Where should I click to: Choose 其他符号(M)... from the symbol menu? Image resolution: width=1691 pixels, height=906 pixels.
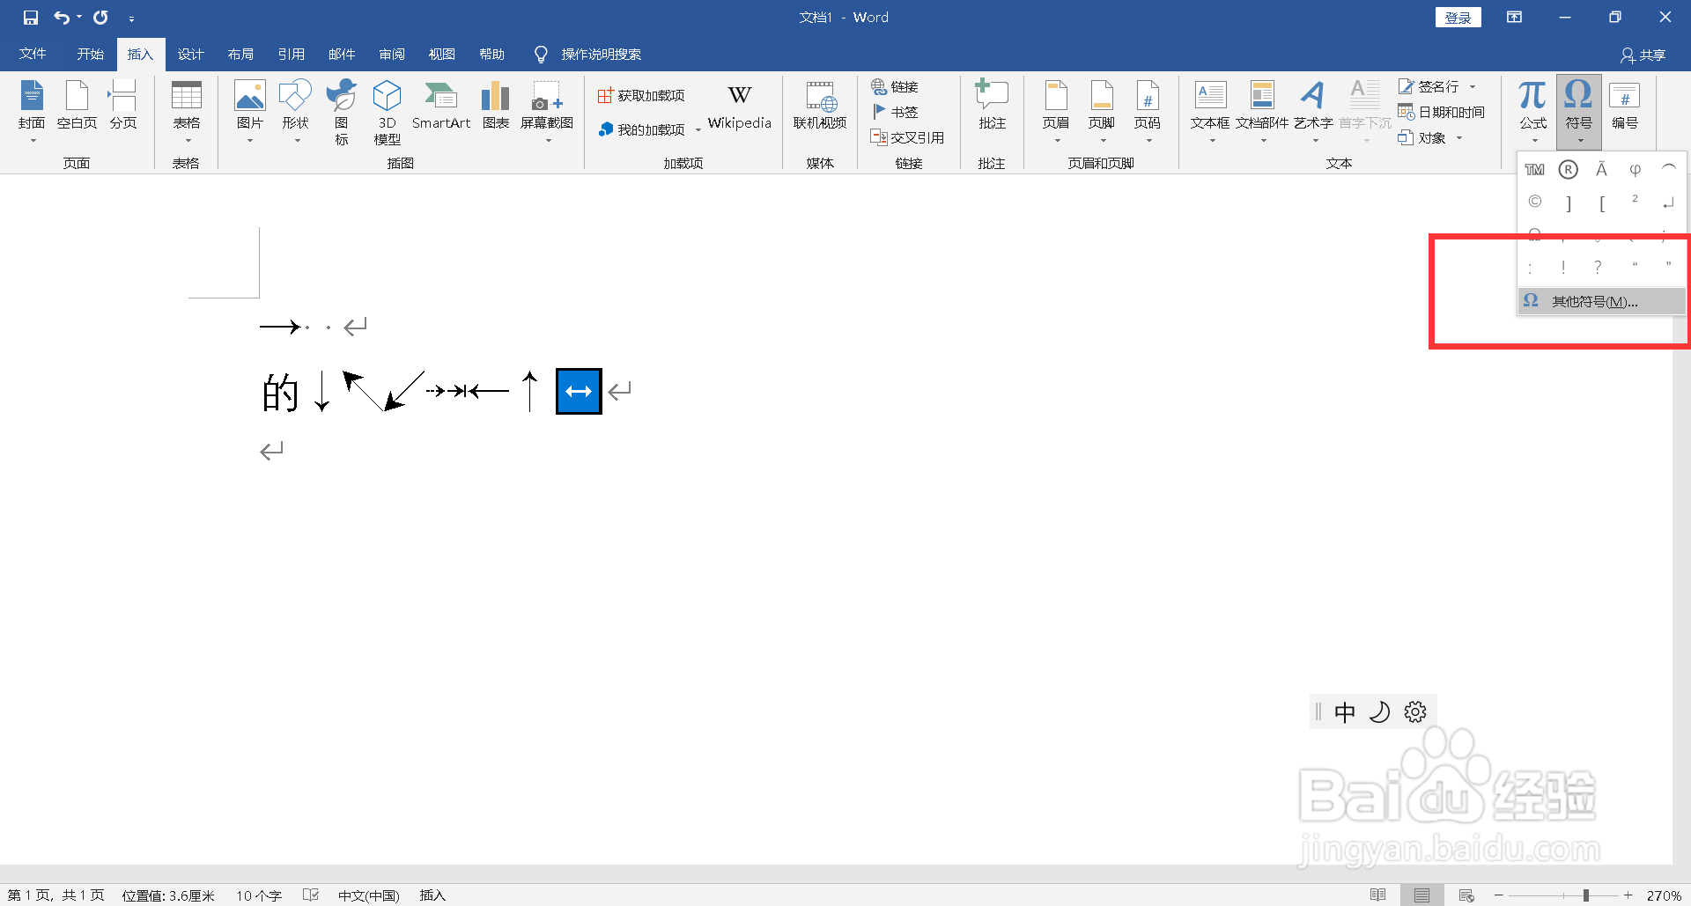(1601, 301)
